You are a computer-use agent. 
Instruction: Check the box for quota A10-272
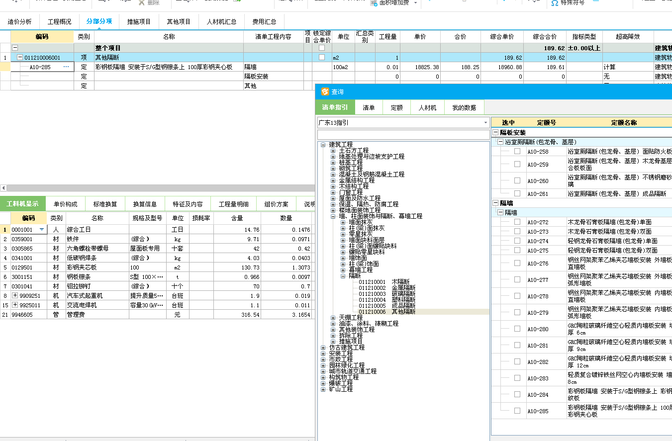(517, 222)
